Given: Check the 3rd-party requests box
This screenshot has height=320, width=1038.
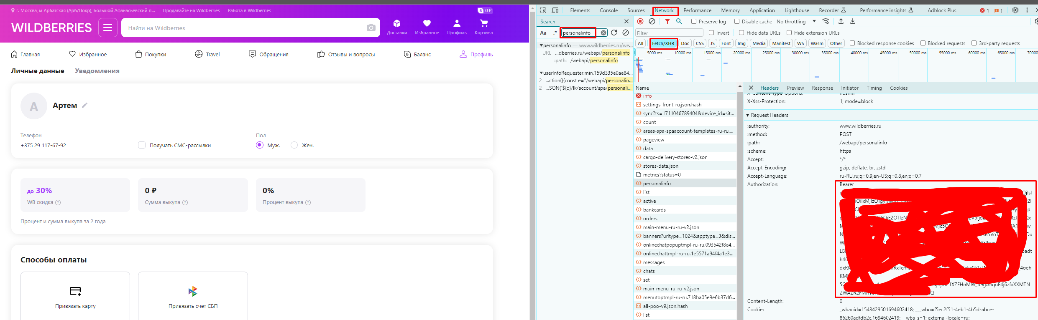Looking at the screenshot, I should click(974, 43).
